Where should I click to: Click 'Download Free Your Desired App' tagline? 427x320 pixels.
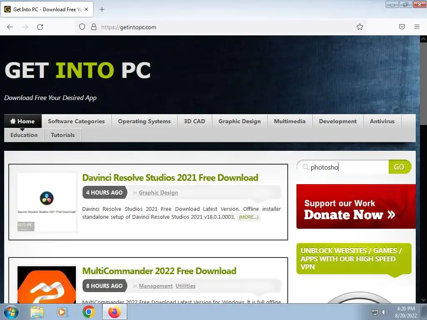[x=50, y=98]
